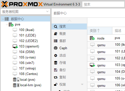
Task: Click qemu icon in row 102
Action: pos(92,58)
